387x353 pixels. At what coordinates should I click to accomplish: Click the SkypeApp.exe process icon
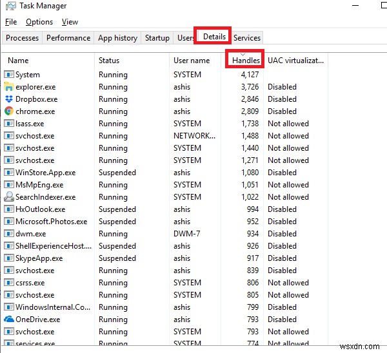pyautogui.click(x=9, y=258)
